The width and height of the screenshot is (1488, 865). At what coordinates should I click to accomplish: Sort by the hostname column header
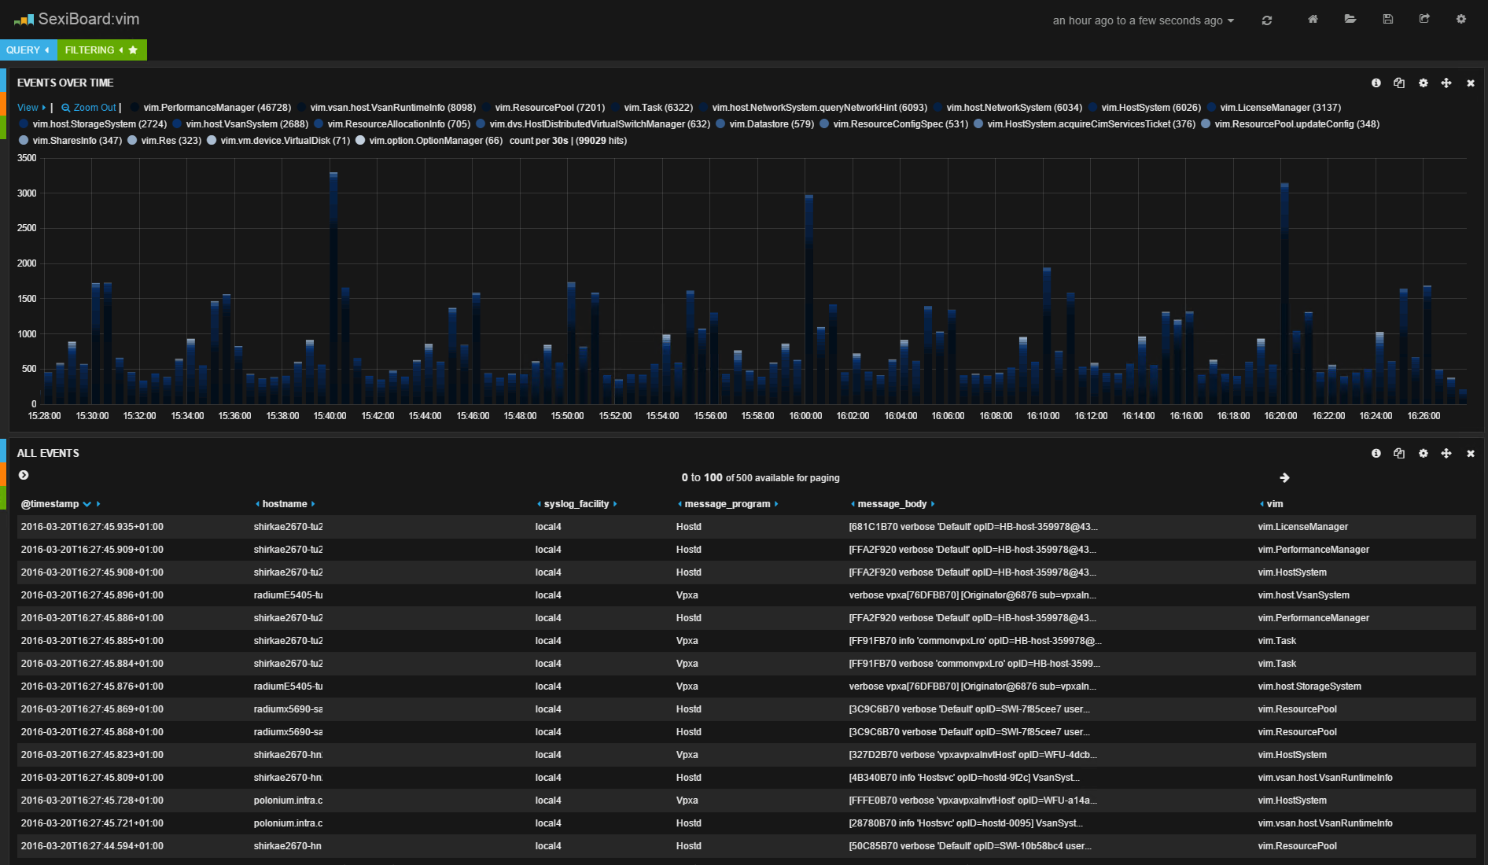(x=285, y=504)
